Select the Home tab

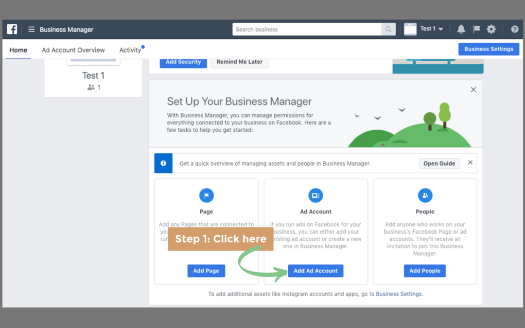(x=18, y=50)
